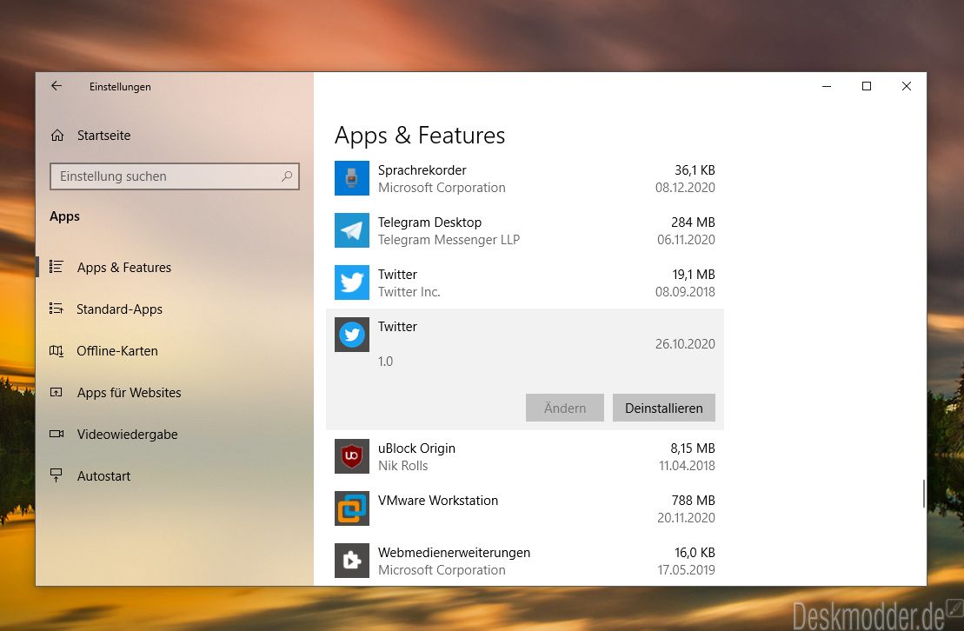Click the Nik Rolls publisher text
The image size is (964, 631).
[402, 466]
